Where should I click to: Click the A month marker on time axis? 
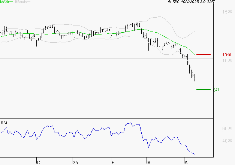coord(186,162)
